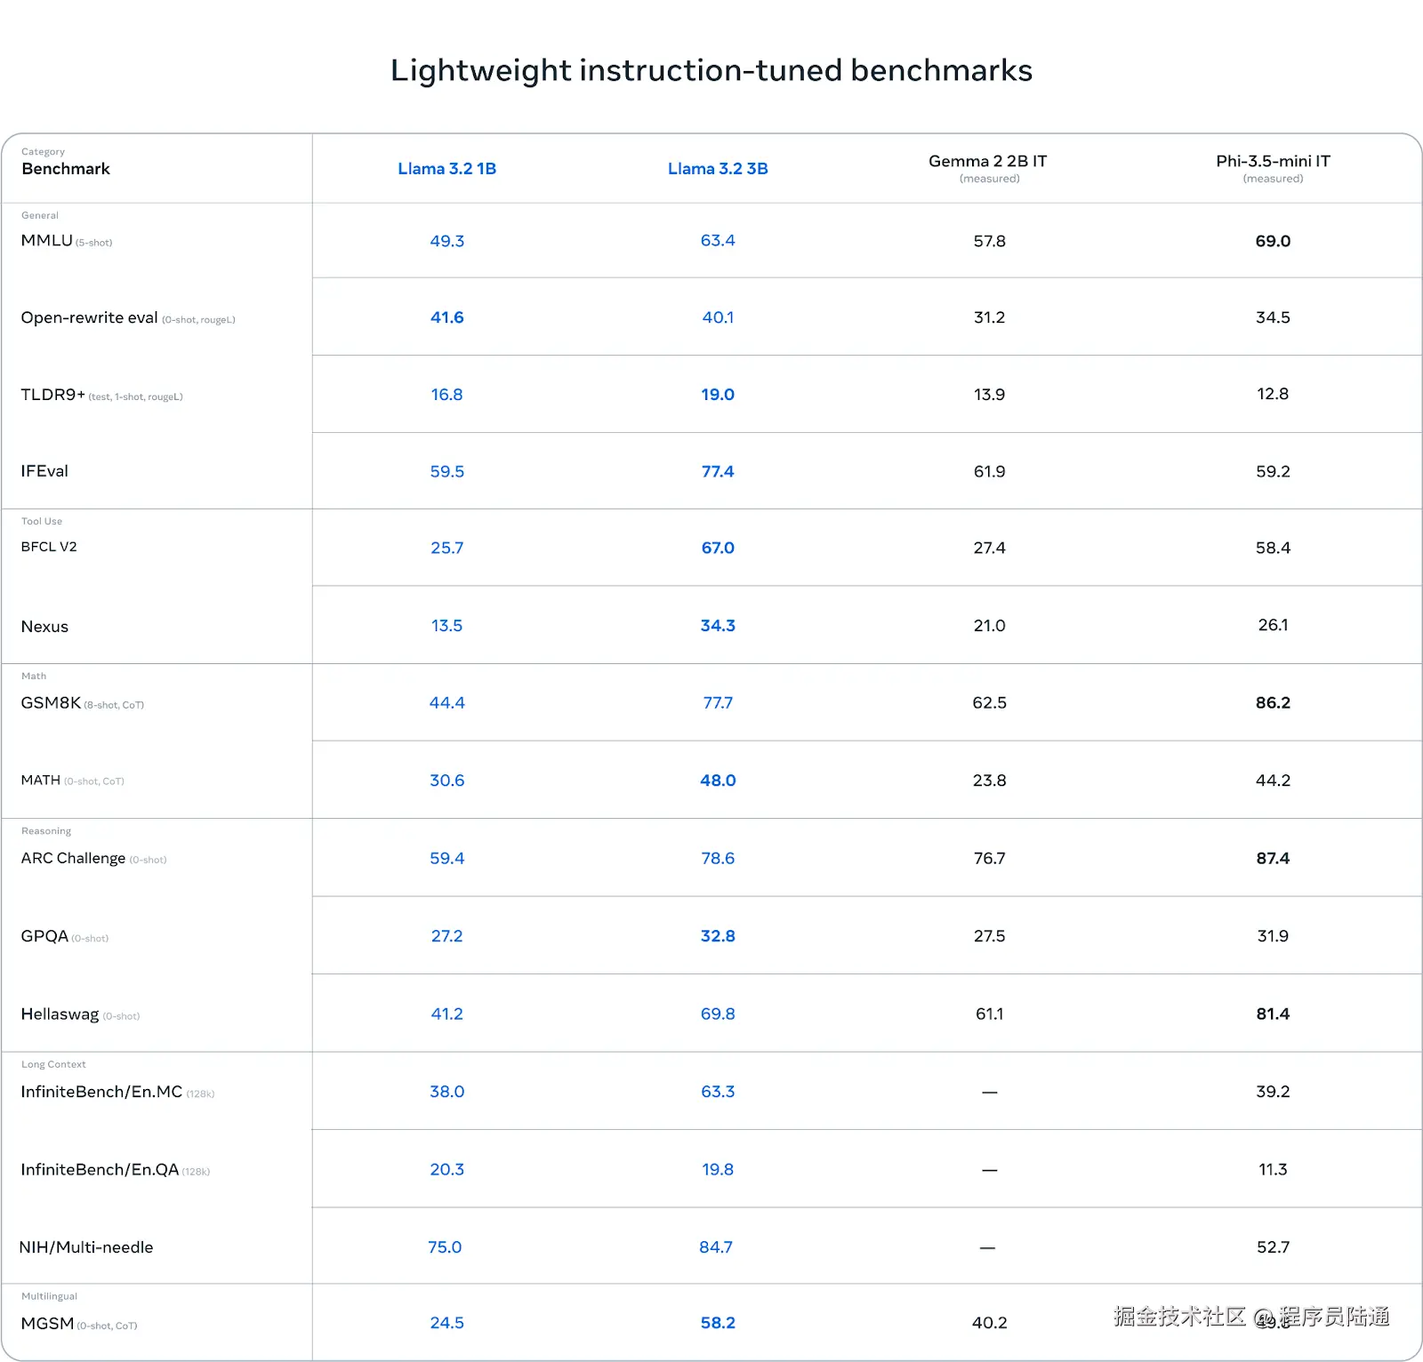Click the TLDR9+ score 16.8
1423x1362 pixels.
click(446, 395)
